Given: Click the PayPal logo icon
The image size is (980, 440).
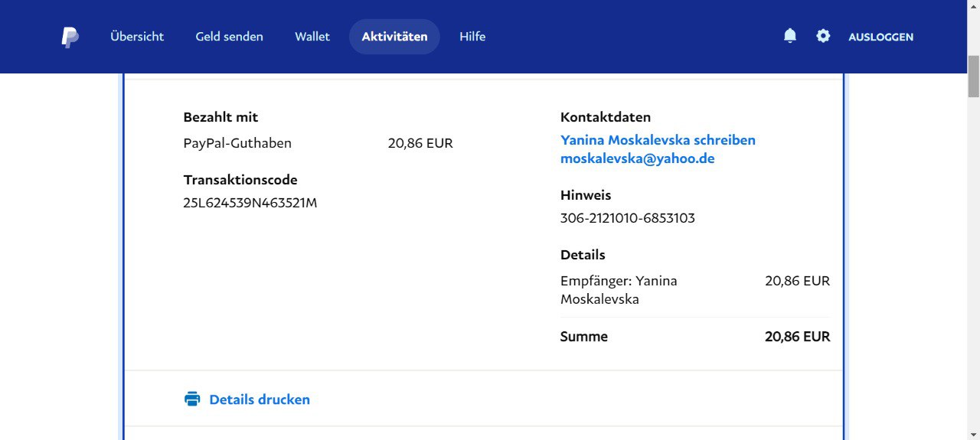Looking at the screenshot, I should click(70, 37).
